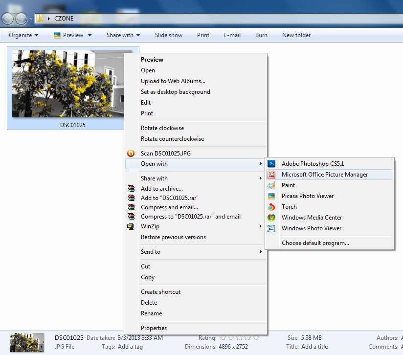Click the small preview thumbnail in the details pane
403x355 pixels.
[27, 343]
